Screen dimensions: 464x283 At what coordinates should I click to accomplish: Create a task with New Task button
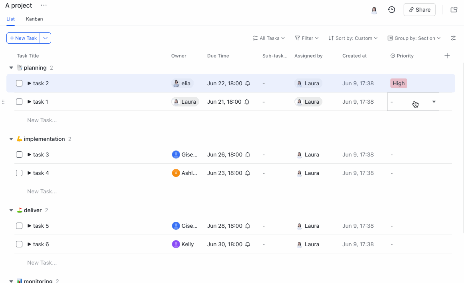24,38
